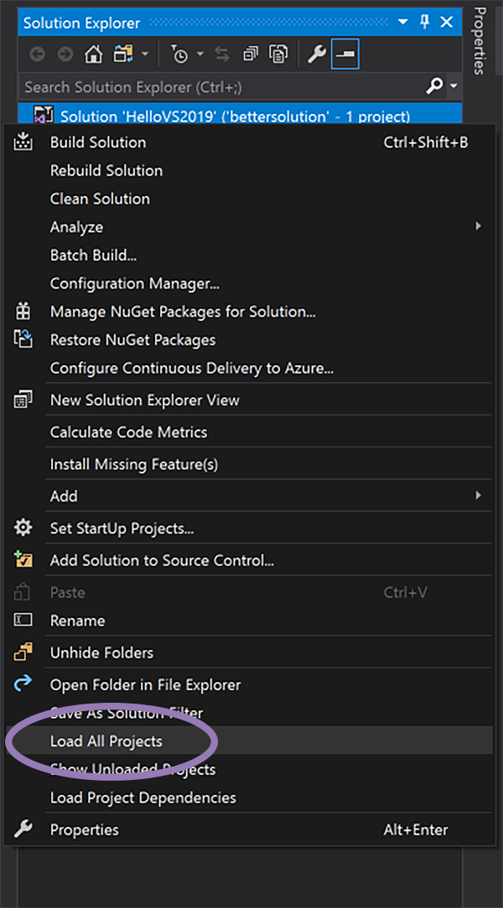Choose Open Folder in File Explorer
The image size is (503, 908).
pyautogui.click(x=145, y=684)
